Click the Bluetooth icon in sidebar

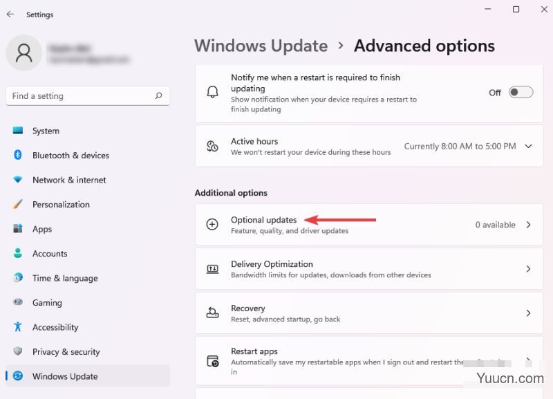tap(18, 155)
